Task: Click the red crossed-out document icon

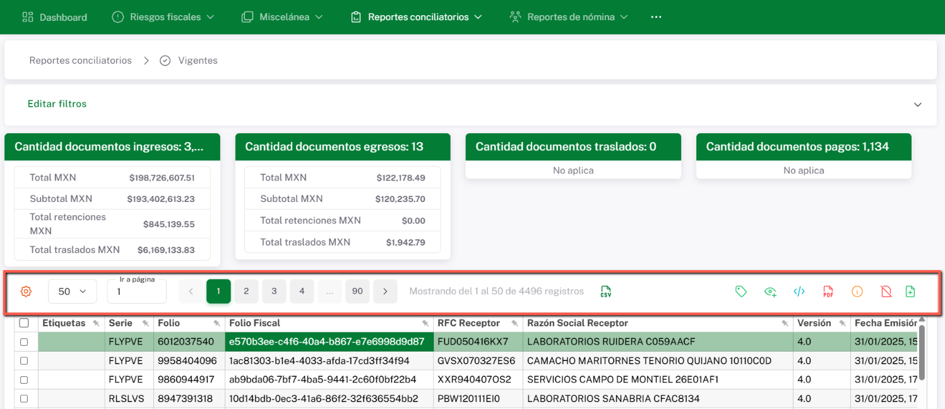Action: coord(886,292)
